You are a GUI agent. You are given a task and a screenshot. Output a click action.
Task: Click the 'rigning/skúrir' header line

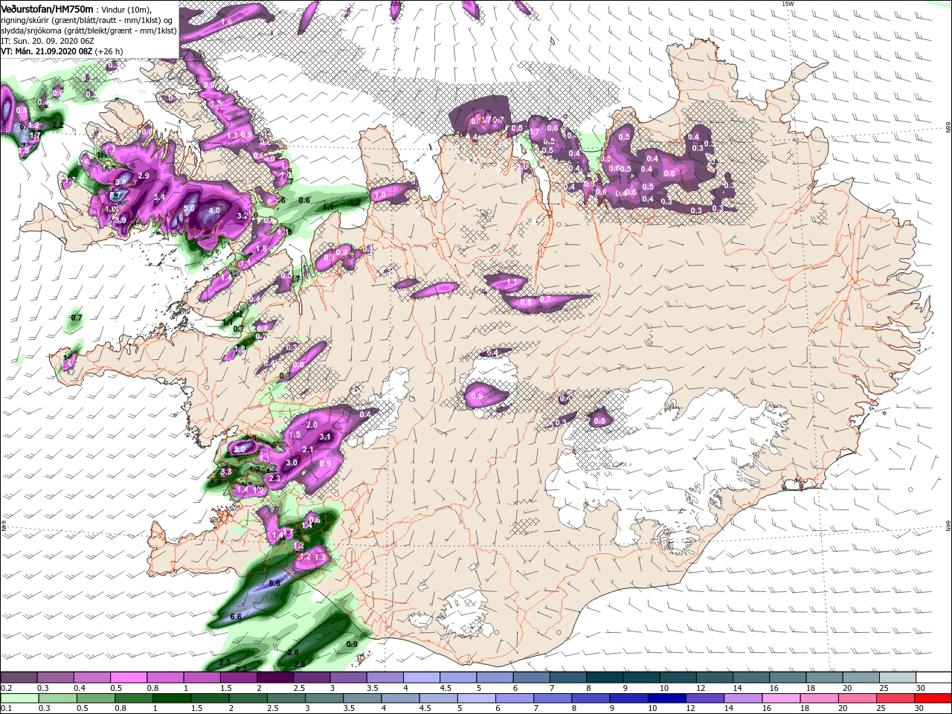coord(87,19)
